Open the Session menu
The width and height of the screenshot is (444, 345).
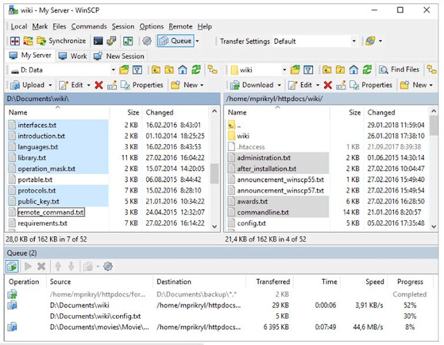point(123,26)
